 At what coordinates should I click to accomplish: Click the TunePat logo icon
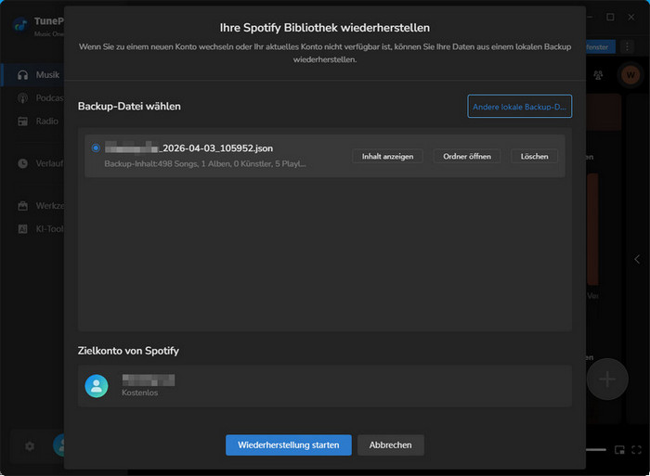[19, 25]
